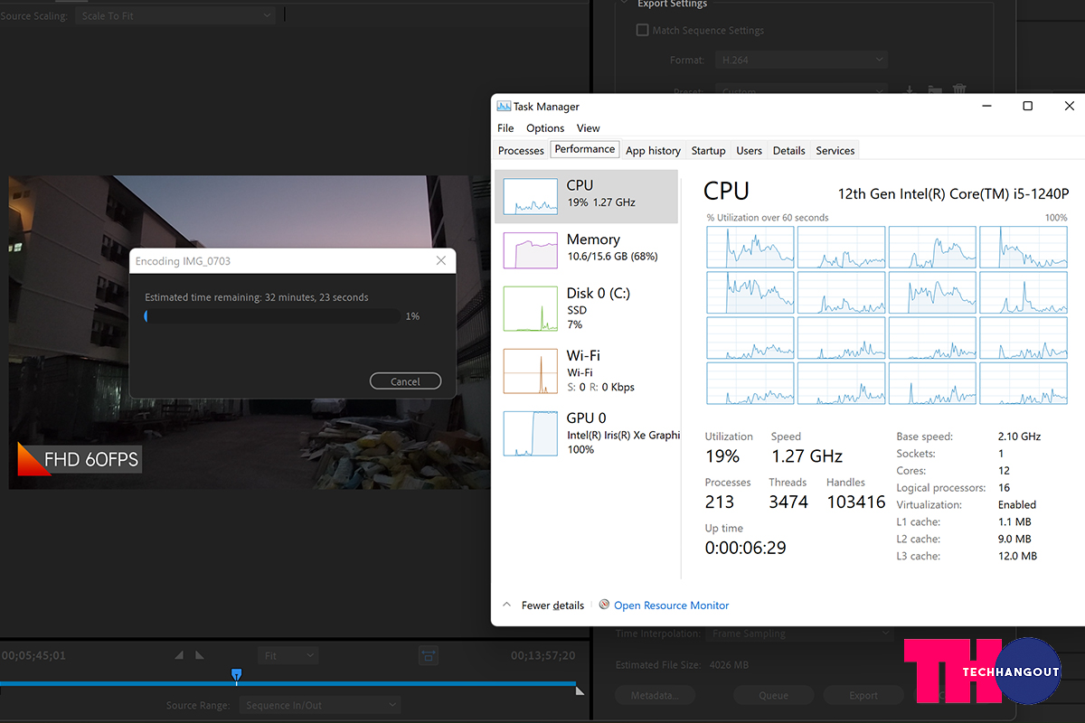The height and width of the screenshot is (723, 1085).
Task: Toggle the Aspect Ratio Correction icon
Action: [x=429, y=655]
